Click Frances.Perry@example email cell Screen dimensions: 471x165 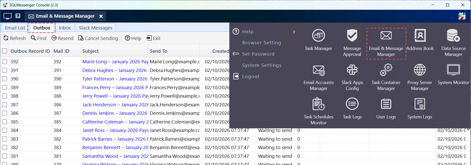175,87
